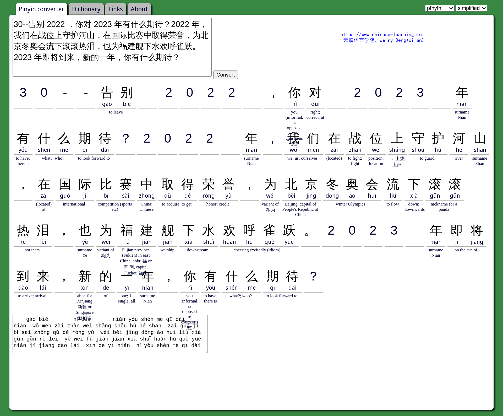The height and width of the screenshot is (416, 503).
Task: Click the character 战 with pinyin zhàn
Action: click(355, 138)
